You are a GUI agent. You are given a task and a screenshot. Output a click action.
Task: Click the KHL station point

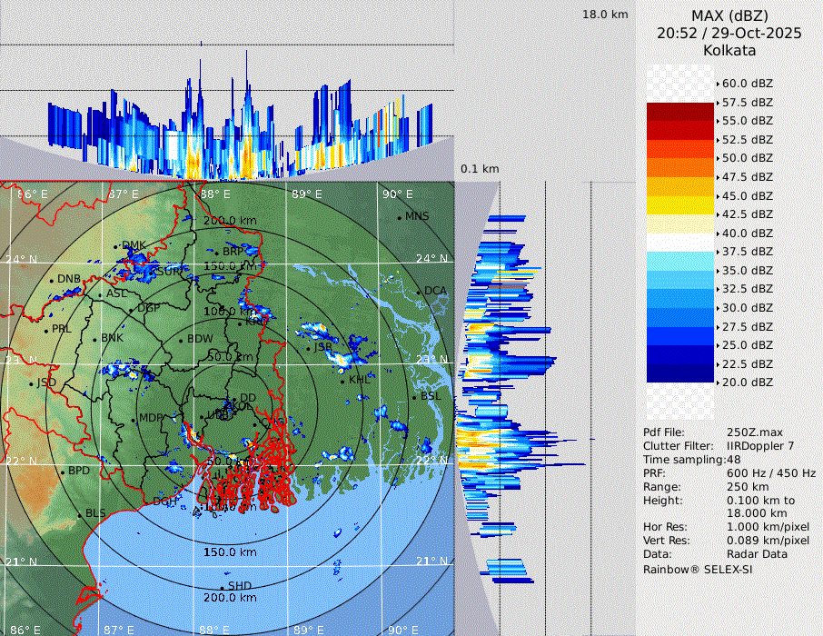coord(342,380)
